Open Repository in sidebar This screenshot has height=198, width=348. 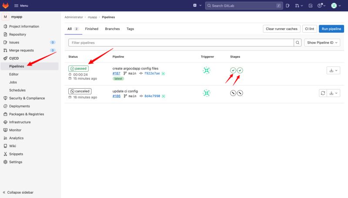coord(17,34)
